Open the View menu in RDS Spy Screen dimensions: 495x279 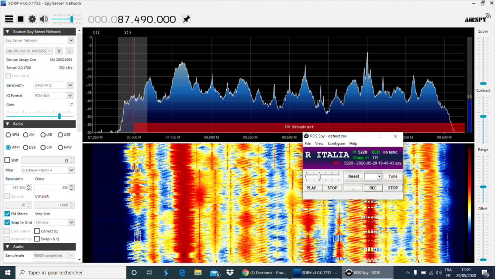[319, 143]
